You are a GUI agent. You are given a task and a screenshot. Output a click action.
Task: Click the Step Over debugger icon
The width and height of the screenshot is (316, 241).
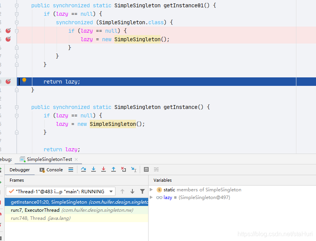point(84,169)
